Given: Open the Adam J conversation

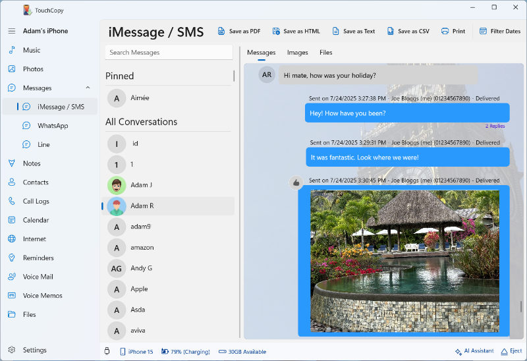Looking at the screenshot, I should pos(168,185).
